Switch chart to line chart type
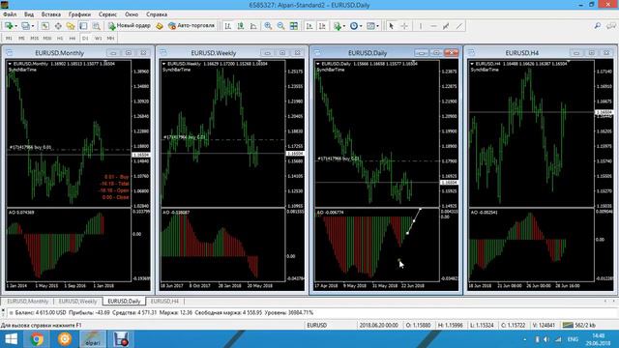The width and height of the screenshot is (619, 348). [253, 26]
